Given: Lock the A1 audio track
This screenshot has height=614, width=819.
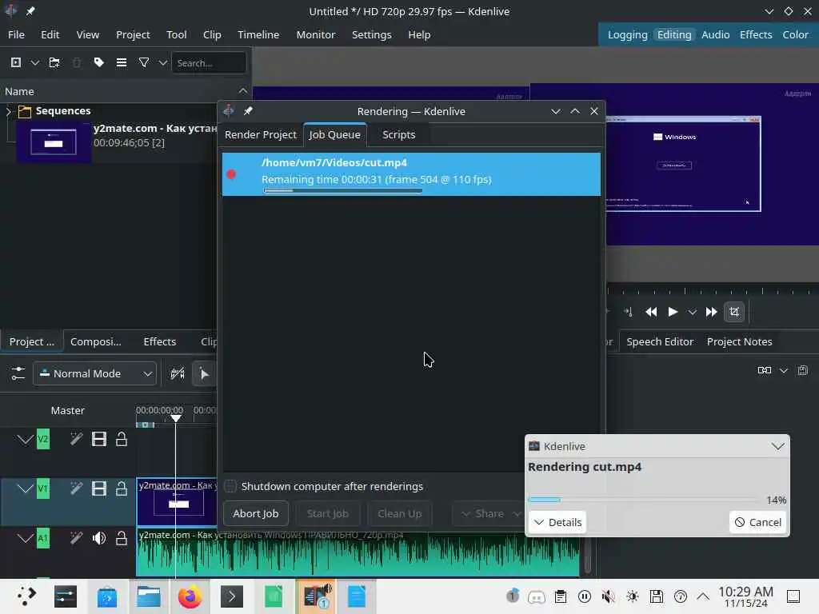Looking at the screenshot, I should click(x=122, y=538).
